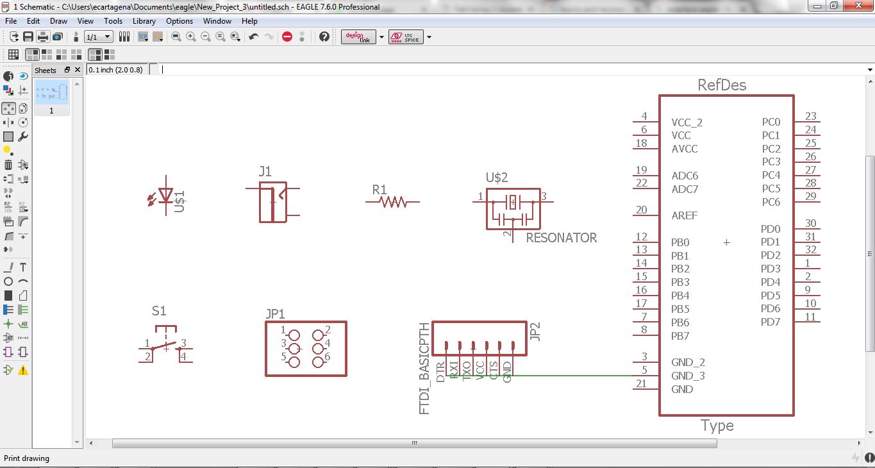Close the Sheets panel
The image size is (875, 468).
coord(78,70)
